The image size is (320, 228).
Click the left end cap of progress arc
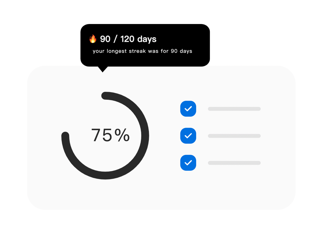click(x=65, y=135)
